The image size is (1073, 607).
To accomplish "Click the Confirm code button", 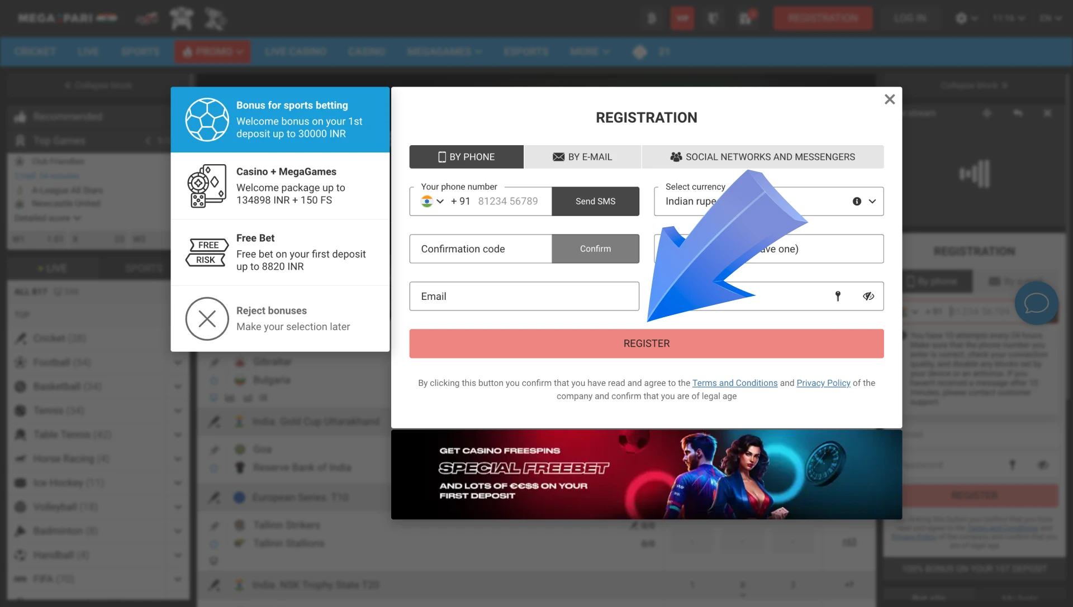I will (596, 249).
